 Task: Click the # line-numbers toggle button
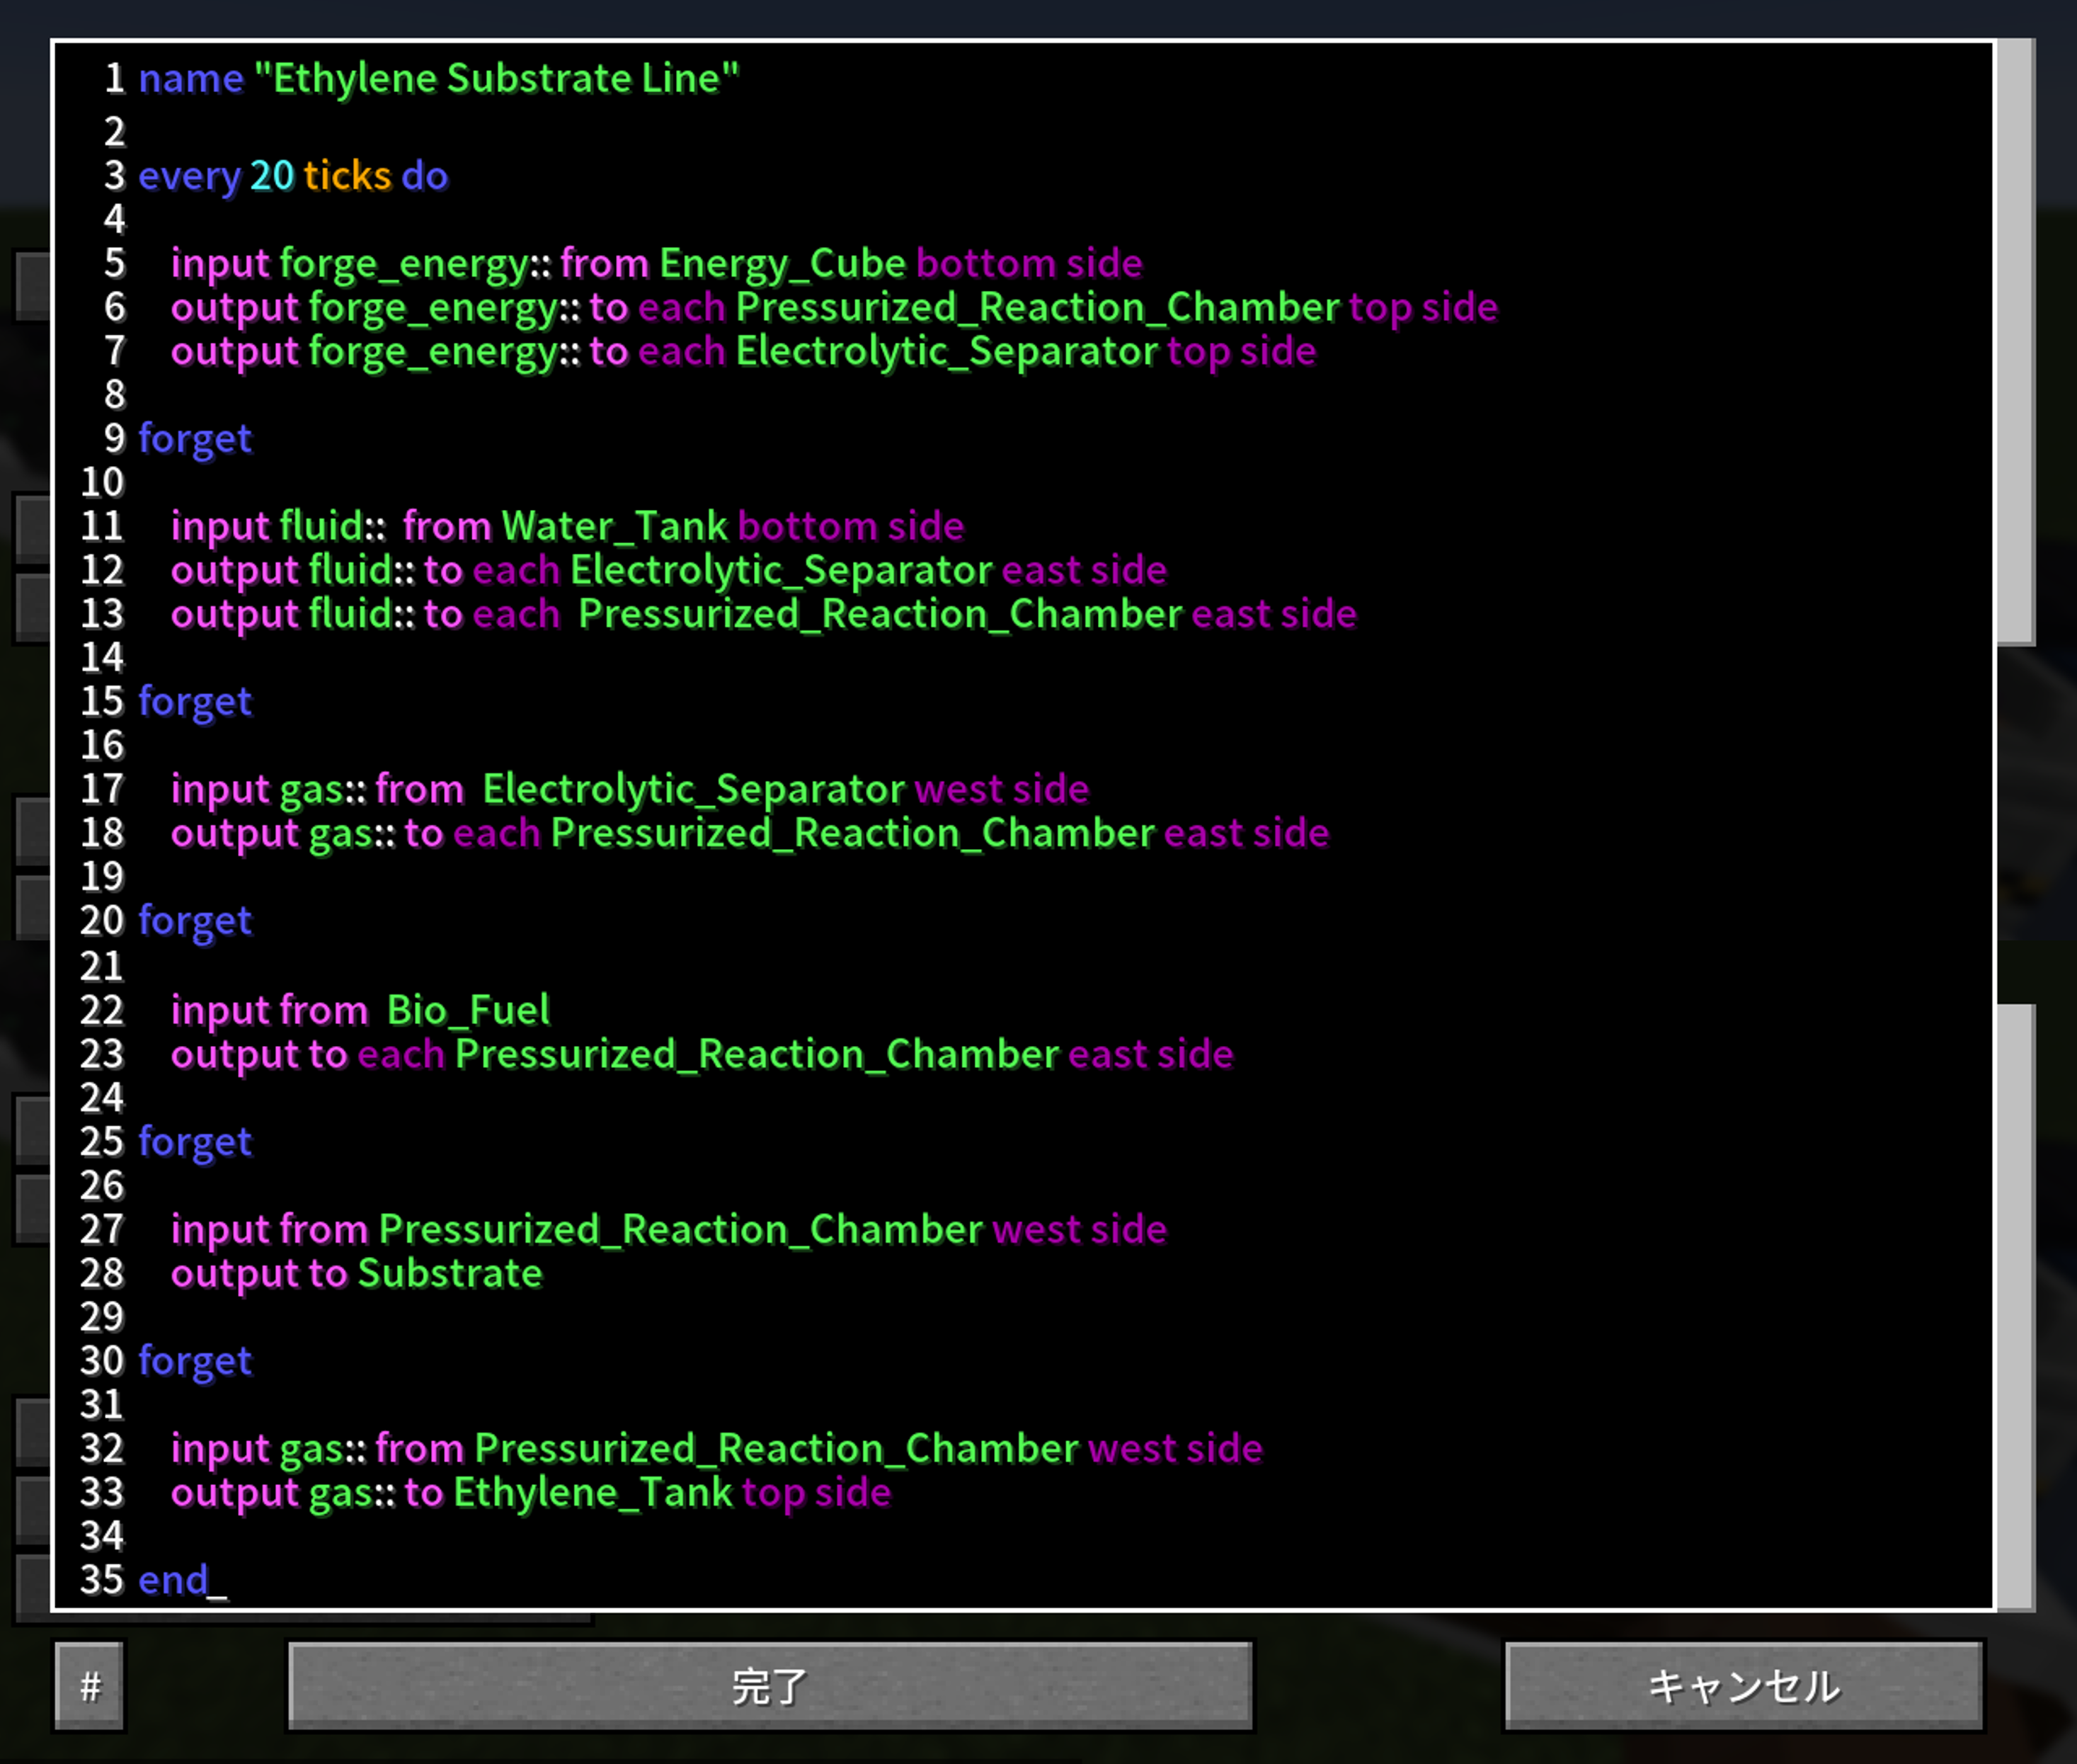(x=90, y=1686)
